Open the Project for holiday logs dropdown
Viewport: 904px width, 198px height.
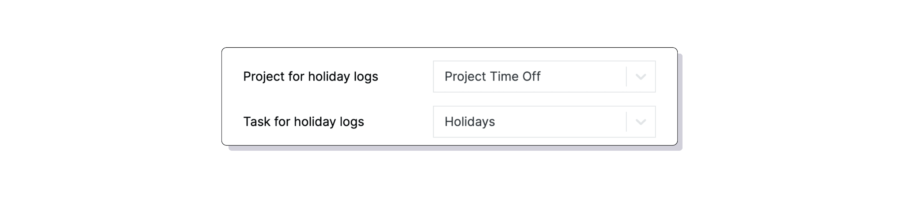pyautogui.click(x=544, y=76)
